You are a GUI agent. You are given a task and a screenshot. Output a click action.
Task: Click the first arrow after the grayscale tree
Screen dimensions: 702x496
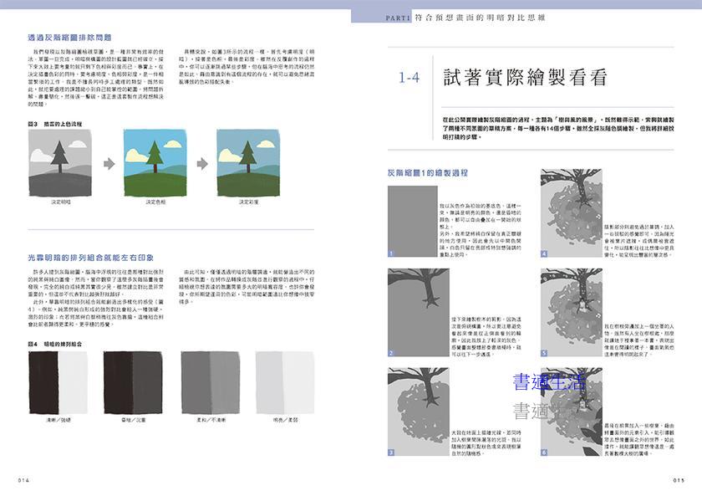(x=109, y=163)
